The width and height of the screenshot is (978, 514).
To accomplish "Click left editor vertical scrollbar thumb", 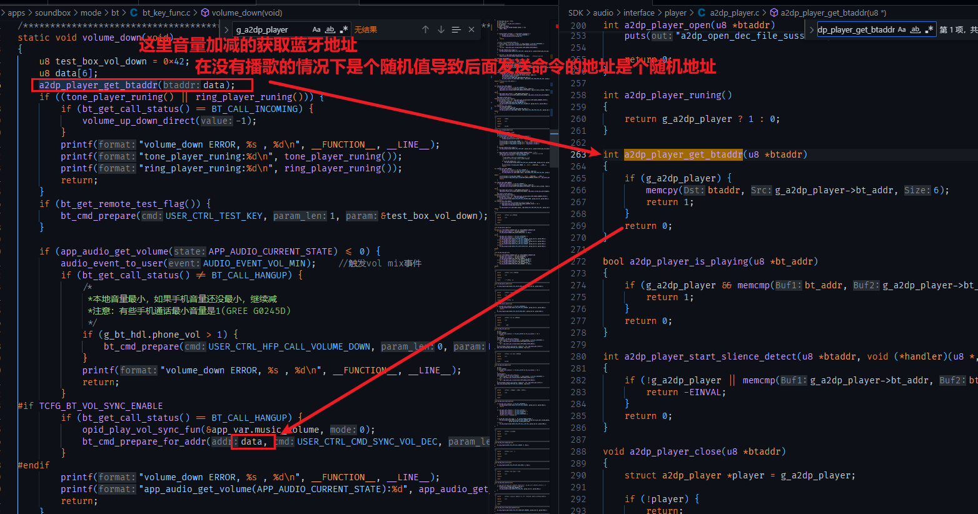I will (x=554, y=149).
